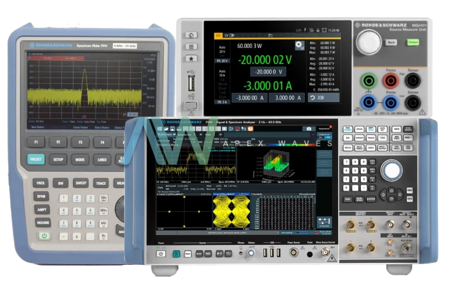Tap the 208 reset counter button
Image resolution: width=452 pixels, height=281 pixels.
[x=324, y=98]
